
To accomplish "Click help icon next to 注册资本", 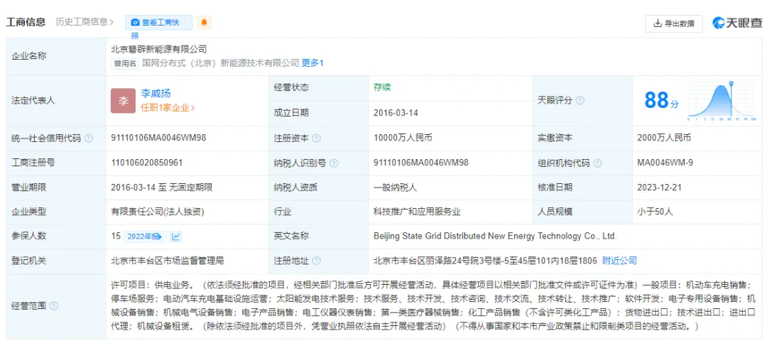I will 317,138.
